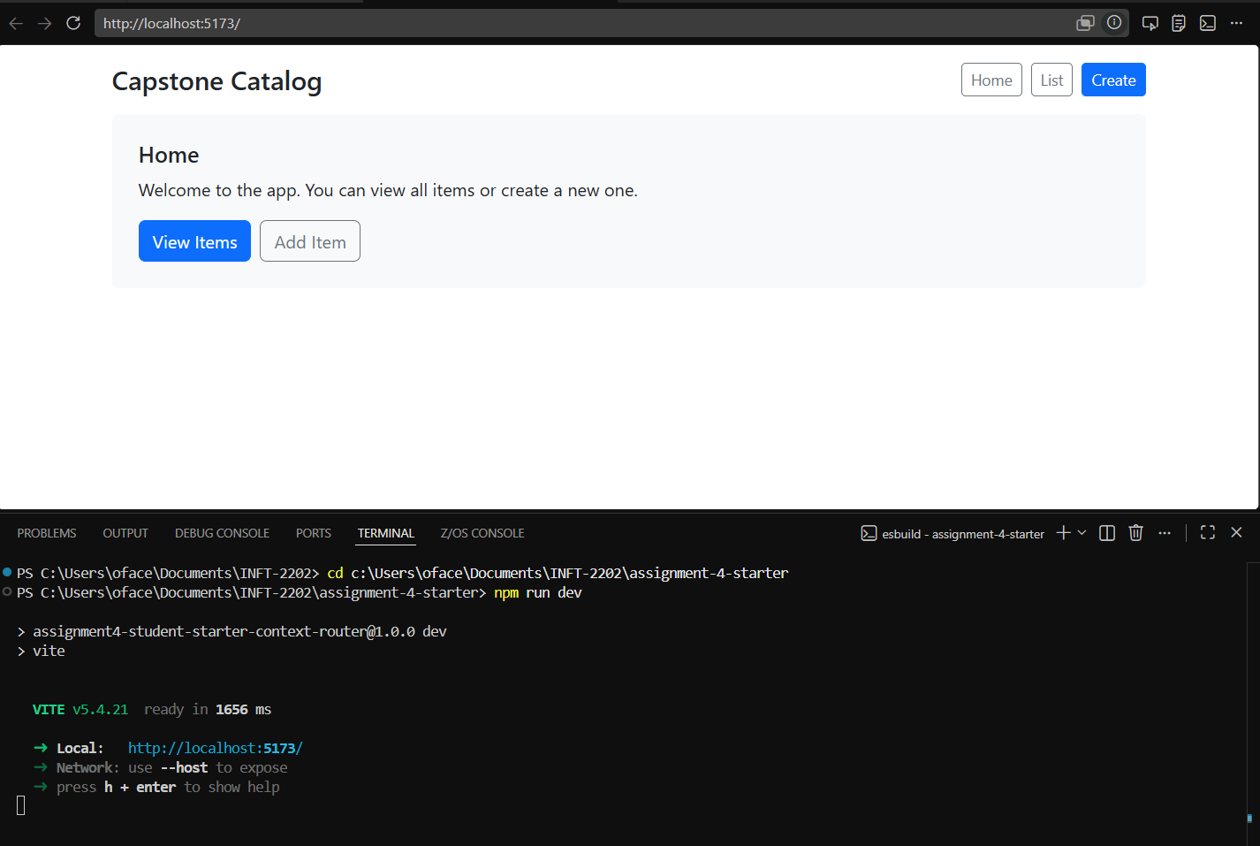The width and height of the screenshot is (1260, 846).
Task: Click the List nav button
Action: 1051,80
